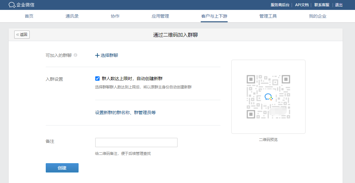The image size is (355, 183).
Task: Click the 备注 input field
Action: 136,143
